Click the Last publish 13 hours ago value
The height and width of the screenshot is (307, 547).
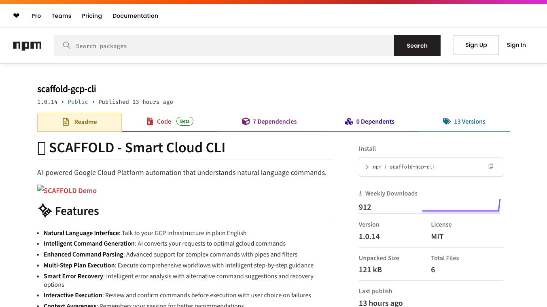click(x=381, y=303)
